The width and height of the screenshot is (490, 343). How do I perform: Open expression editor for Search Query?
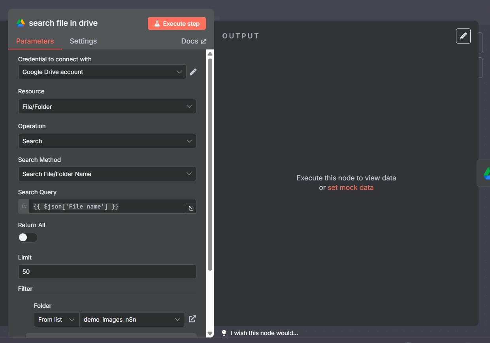tap(191, 208)
